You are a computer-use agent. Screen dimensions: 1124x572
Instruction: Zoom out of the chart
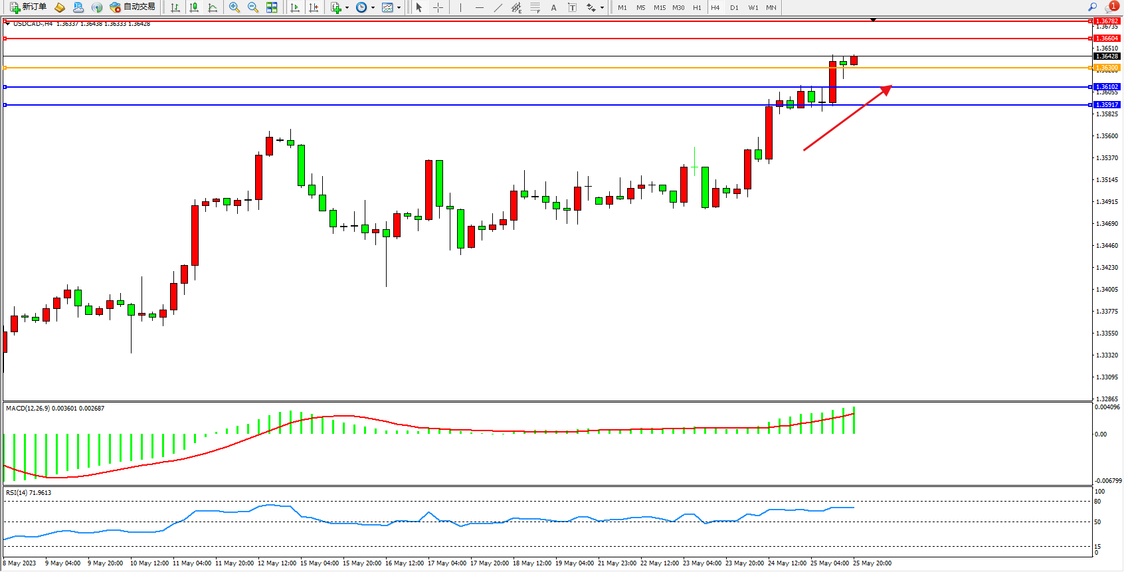[253, 7]
